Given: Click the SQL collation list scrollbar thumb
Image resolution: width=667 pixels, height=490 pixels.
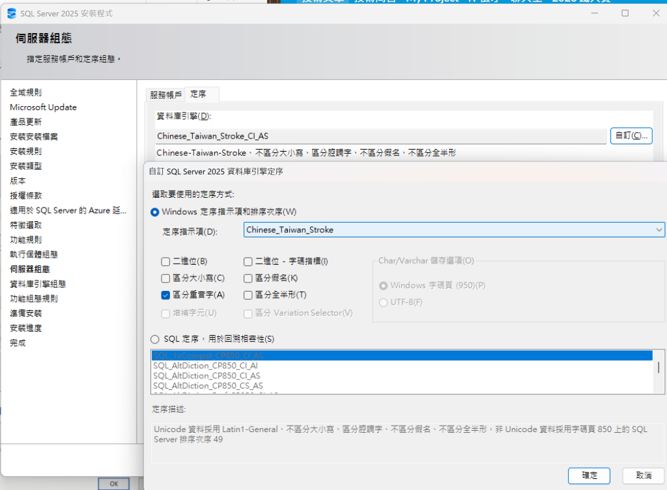Looking at the screenshot, I should [x=659, y=367].
